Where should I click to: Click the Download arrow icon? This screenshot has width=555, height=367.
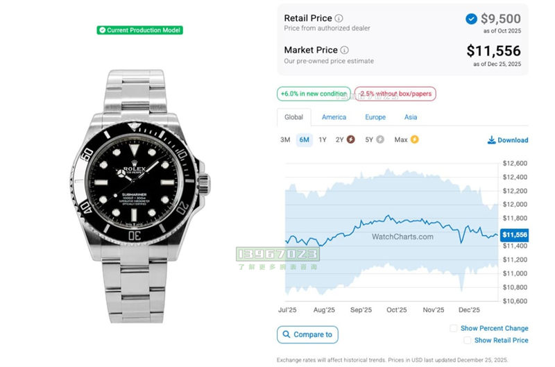(491, 140)
